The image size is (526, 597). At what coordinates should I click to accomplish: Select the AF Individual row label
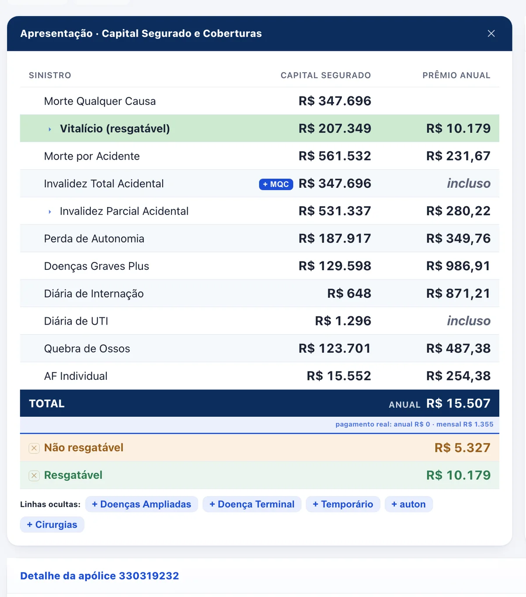tap(76, 376)
